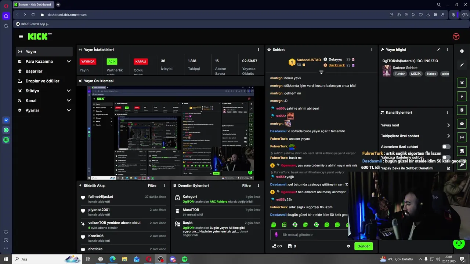The width and height of the screenshot is (470, 264).
Task: Pick the first green emote in chat bar
Action: click(274, 224)
